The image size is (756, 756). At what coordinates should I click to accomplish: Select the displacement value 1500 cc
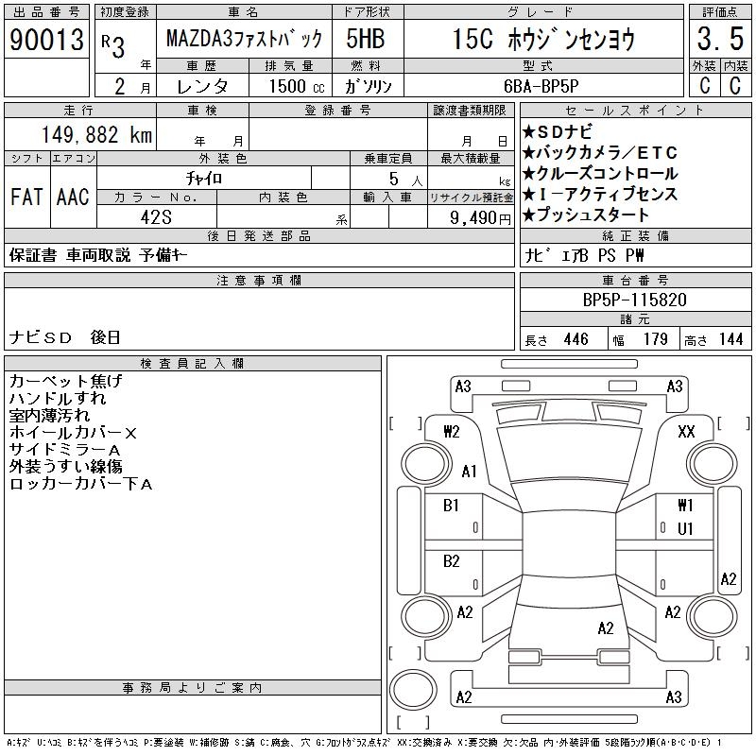point(297,86)
